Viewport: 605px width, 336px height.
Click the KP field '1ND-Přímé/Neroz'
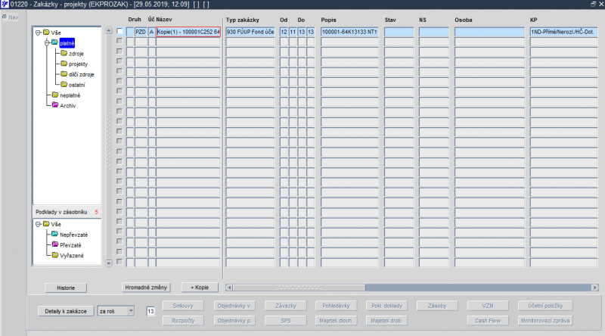tap(563, 32)
